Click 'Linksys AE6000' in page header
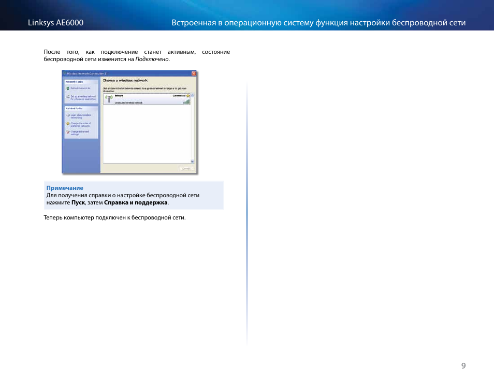The height and width of the screenshot is (382, 494). pyautogui.click(x=56, y=23)
